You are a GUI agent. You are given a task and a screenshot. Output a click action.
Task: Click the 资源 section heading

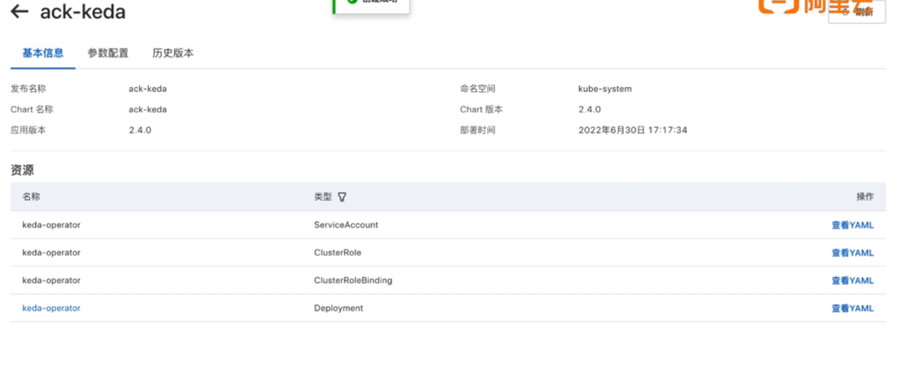[x=22, y=171]
